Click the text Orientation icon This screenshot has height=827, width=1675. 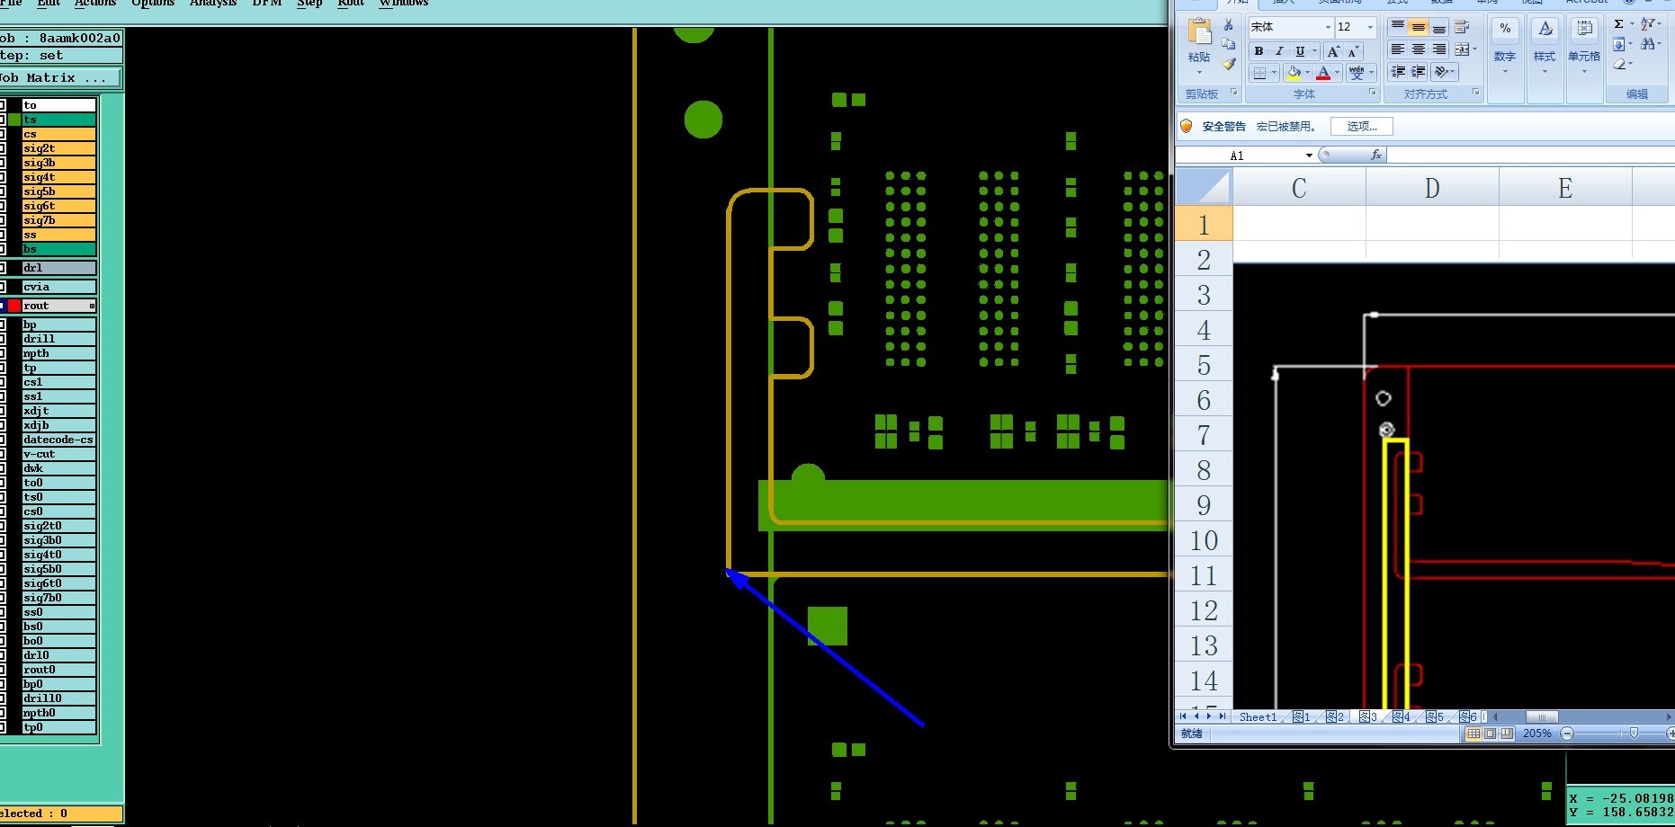point(1441,72)
